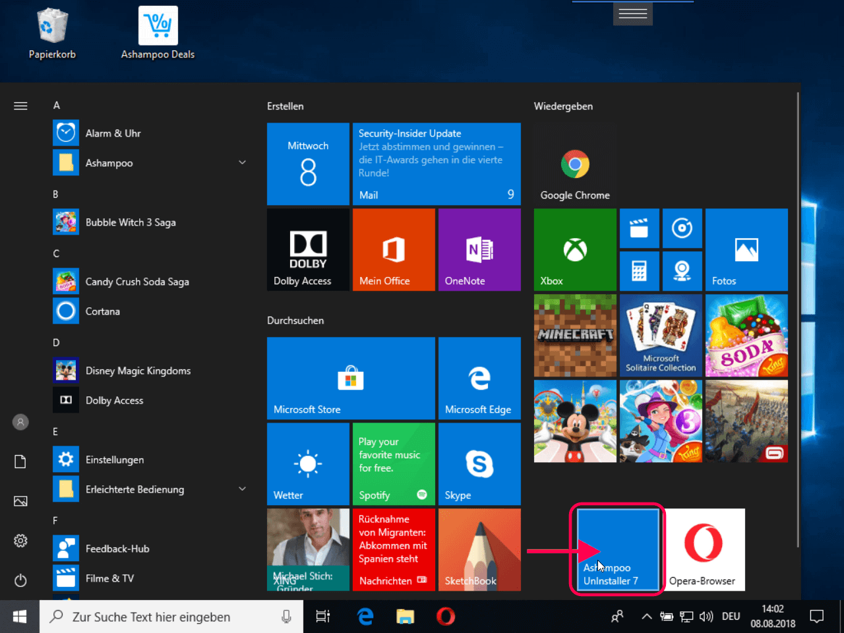
Task: Launch Disney Magic Kingdoms from app list
Action: click(x=150, y=371)
